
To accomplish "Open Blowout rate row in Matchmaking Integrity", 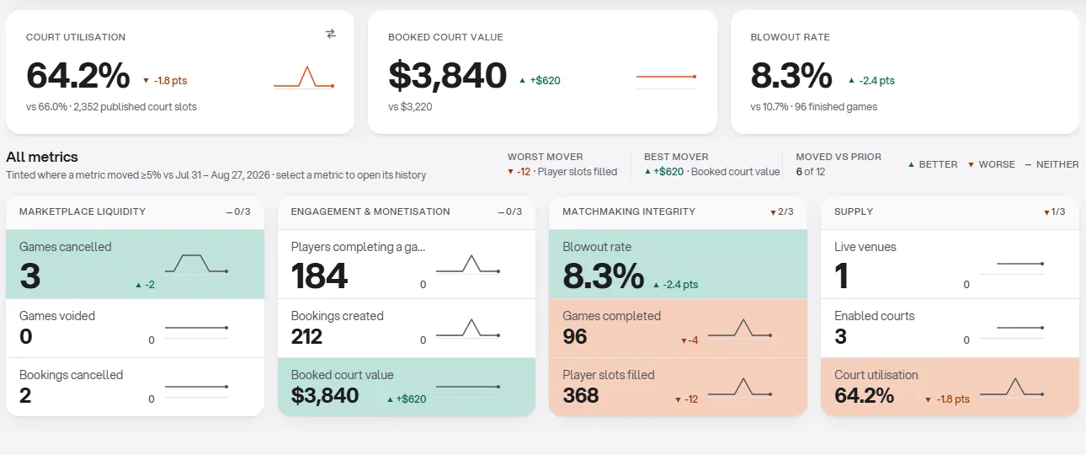I will point(678,265).
